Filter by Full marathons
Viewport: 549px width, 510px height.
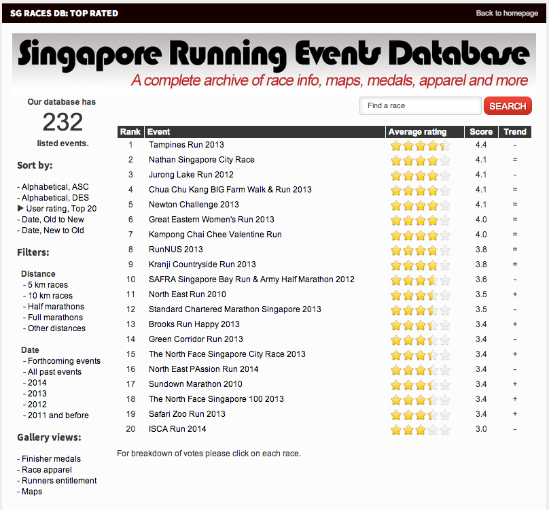coord(55,317)
